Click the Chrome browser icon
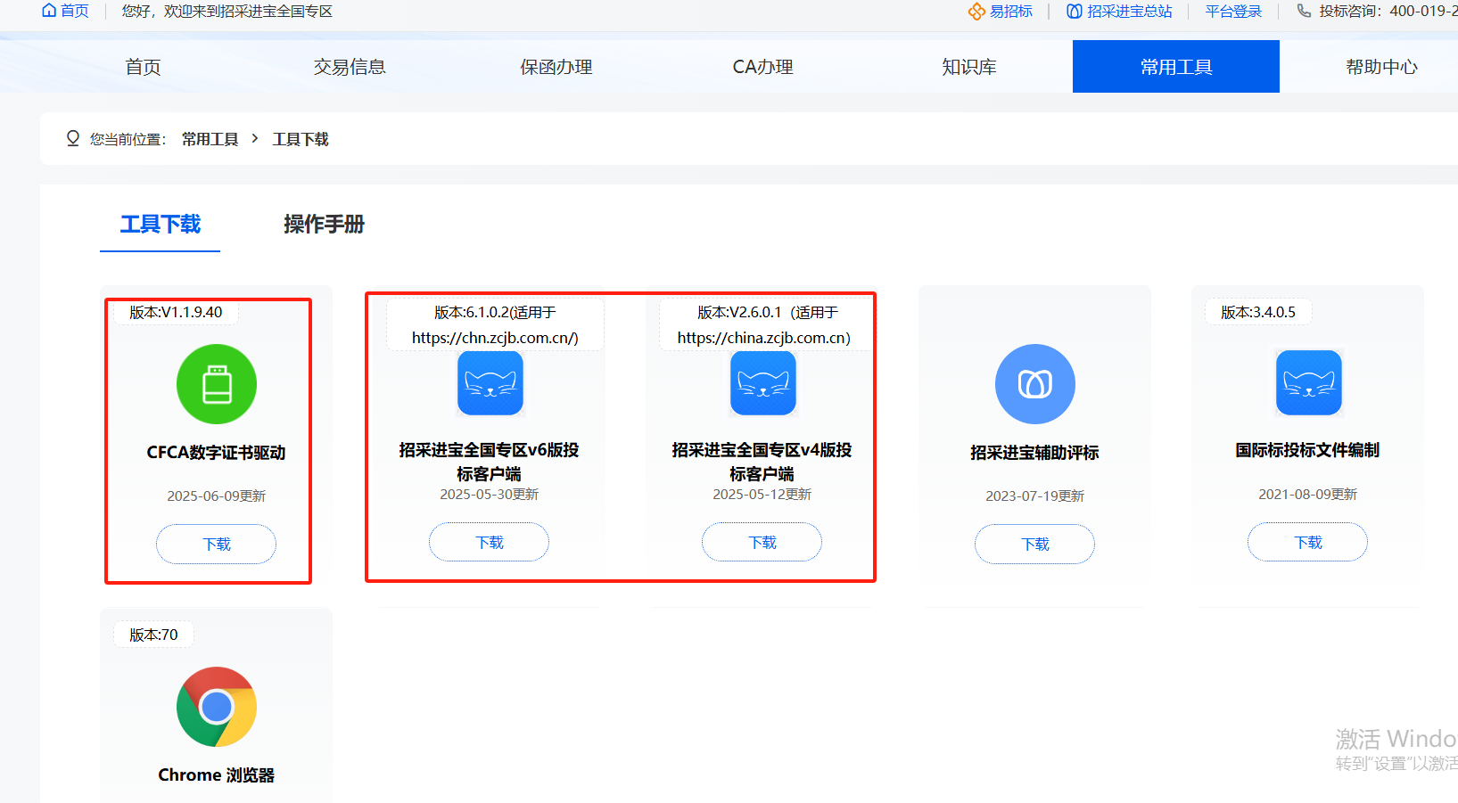Screen dimensions: 1458x803 coord(217,707)
